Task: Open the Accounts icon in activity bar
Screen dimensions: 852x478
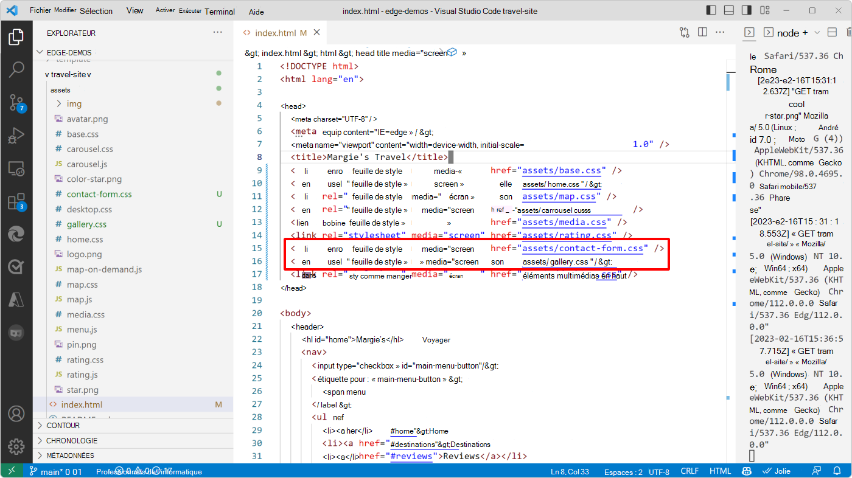Action: pos(16,414)
